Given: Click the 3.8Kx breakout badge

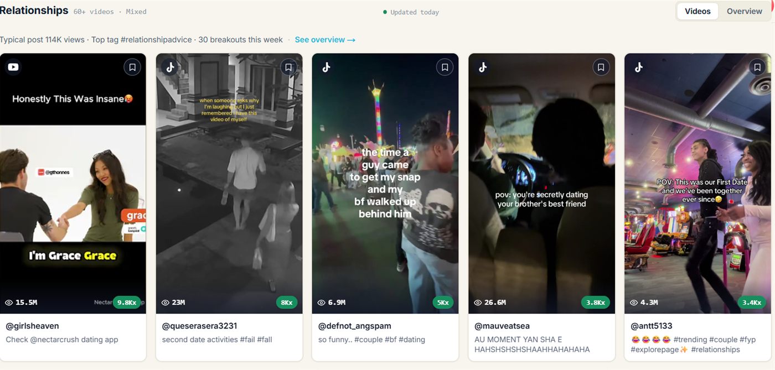Looking at the screenshot, I should 595,303.
